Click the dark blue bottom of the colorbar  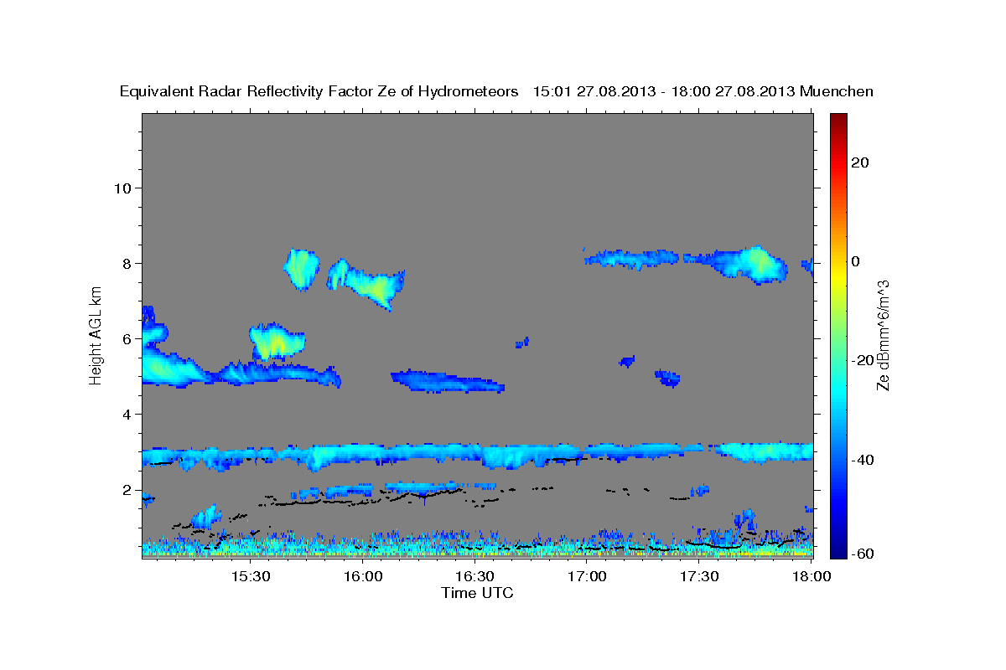(x=838, y=549)
